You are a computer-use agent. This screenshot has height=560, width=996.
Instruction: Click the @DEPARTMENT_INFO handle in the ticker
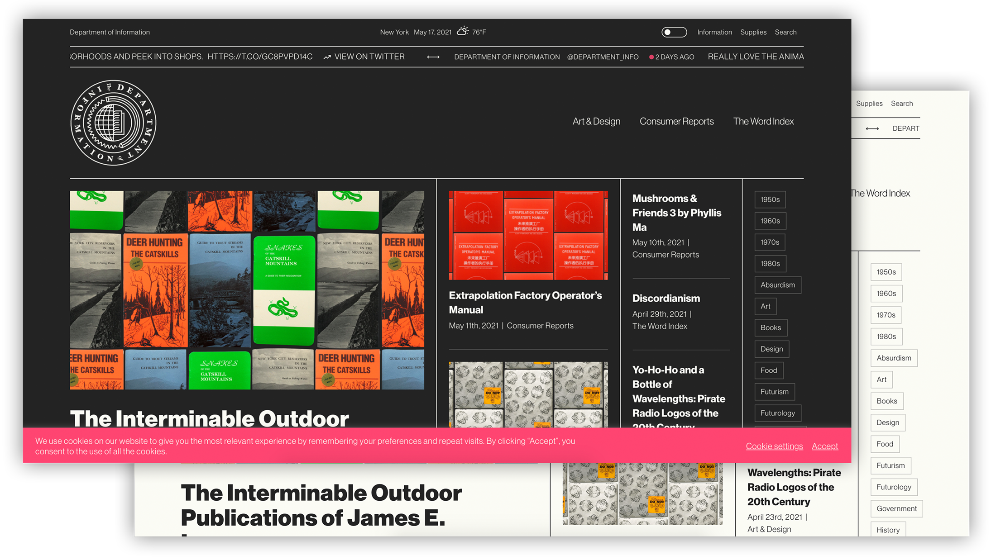[603, 57]
